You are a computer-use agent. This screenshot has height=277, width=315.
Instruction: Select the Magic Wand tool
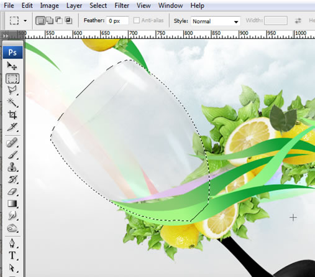coord(12,102)
